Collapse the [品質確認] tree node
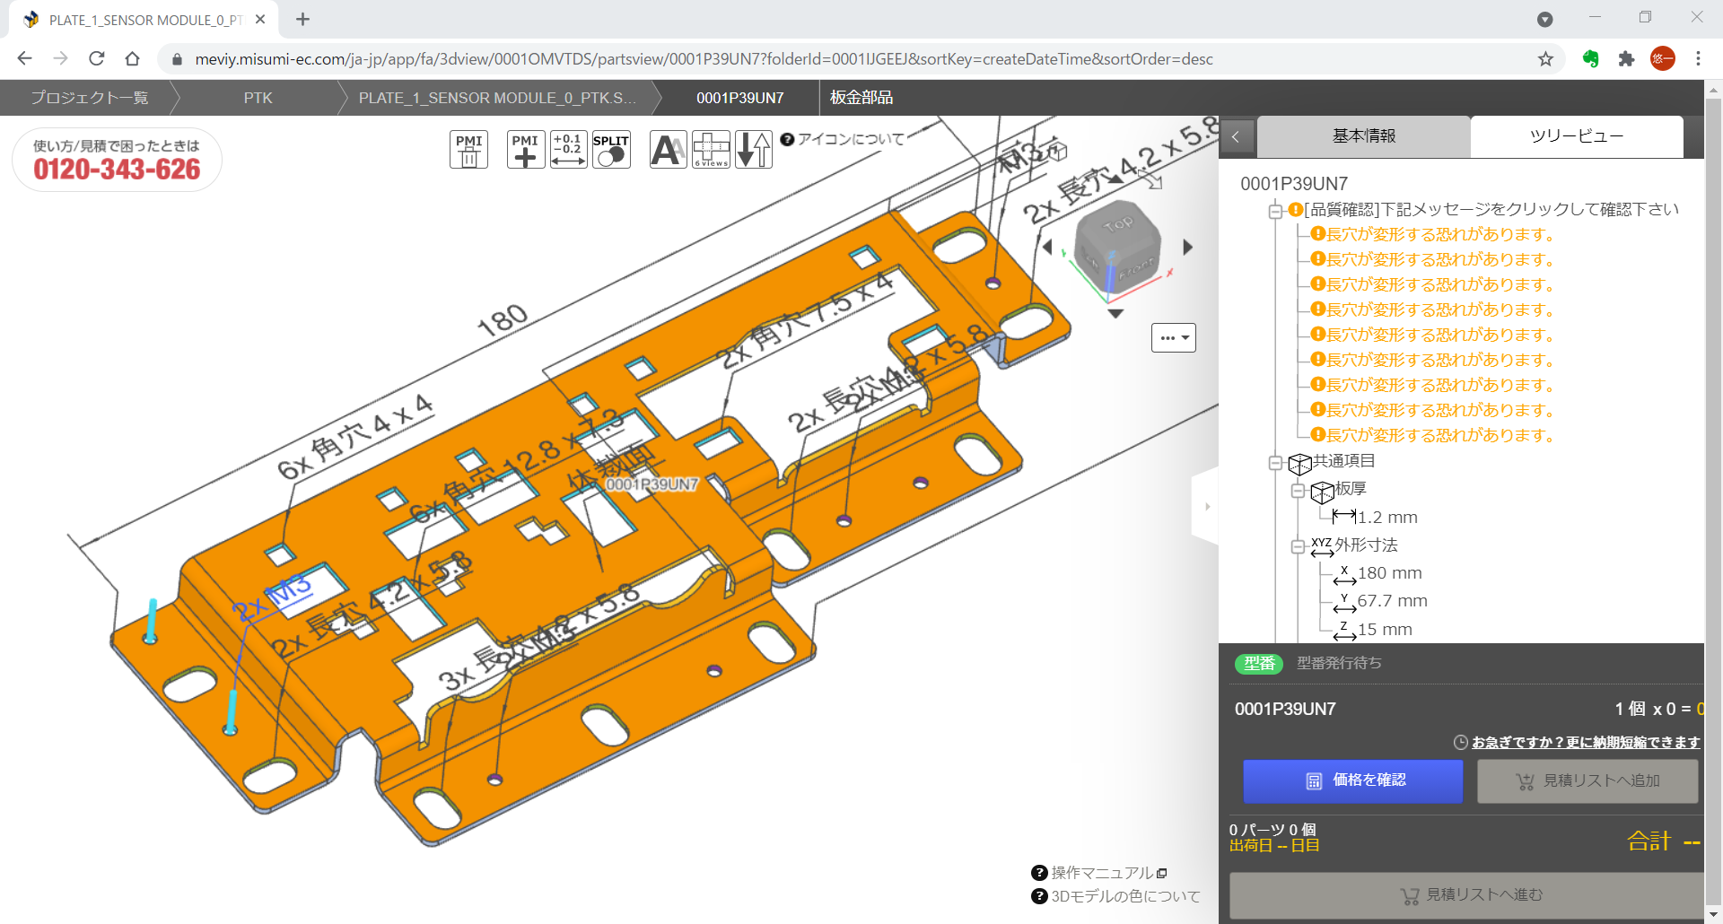Viewport: 1723px width, 924px height. [1275, 212]
